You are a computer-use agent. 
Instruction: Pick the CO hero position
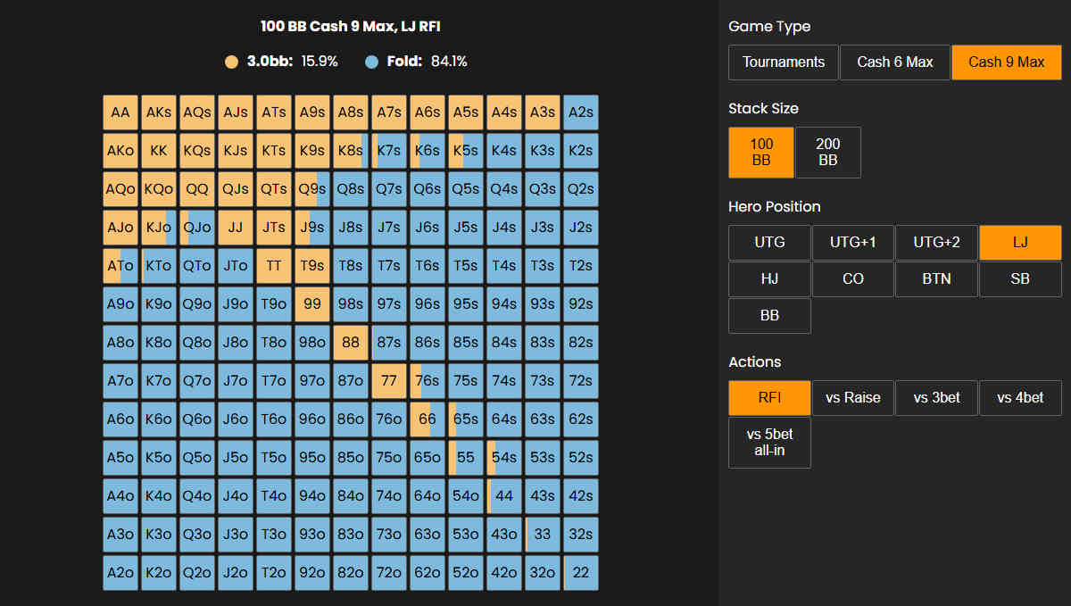tap(852, 278)
